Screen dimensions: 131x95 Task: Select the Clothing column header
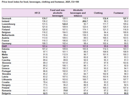click(x=98, y=13)
